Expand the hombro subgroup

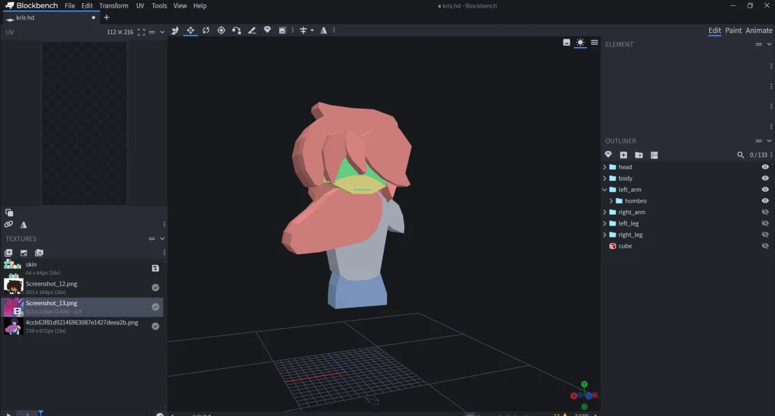pyautogui.click(x=612, y=201)
